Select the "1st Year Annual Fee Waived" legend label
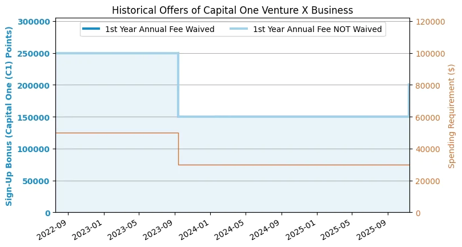The width and height of the screenshot is (462, 247). pos(159,29)
